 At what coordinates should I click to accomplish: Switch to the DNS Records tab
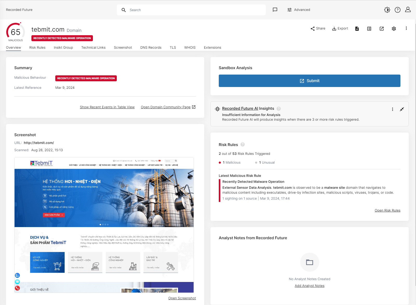point(151,48)
